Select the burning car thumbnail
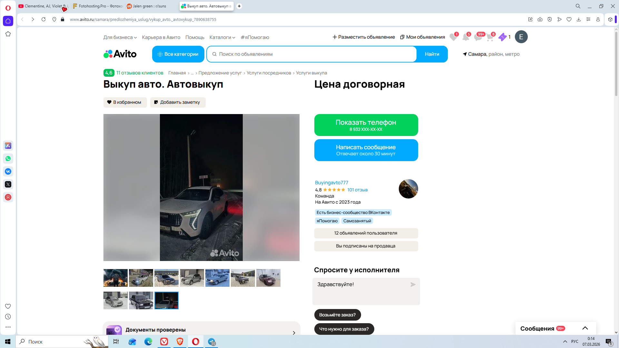Screen dimensions: 619x348 (115, 278)
